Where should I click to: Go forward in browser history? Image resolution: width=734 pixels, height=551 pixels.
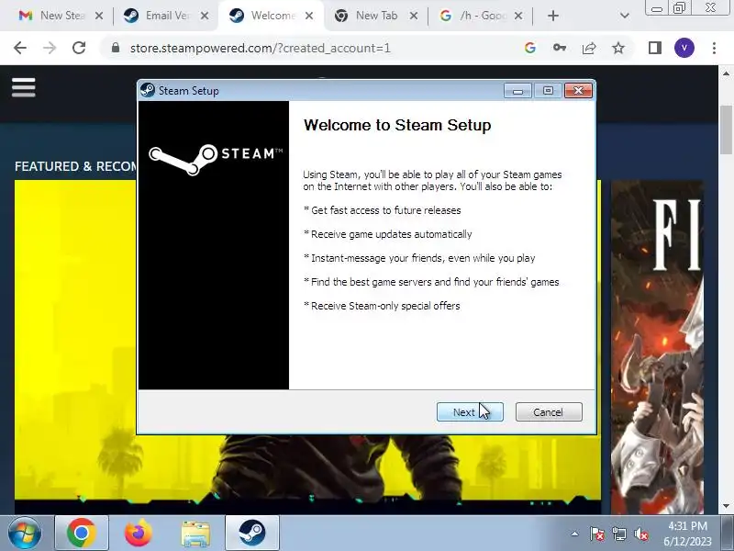pos(50,48)
